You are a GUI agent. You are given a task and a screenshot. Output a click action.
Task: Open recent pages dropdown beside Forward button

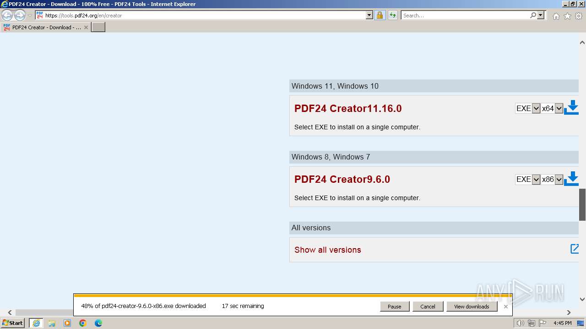(30, 15)
